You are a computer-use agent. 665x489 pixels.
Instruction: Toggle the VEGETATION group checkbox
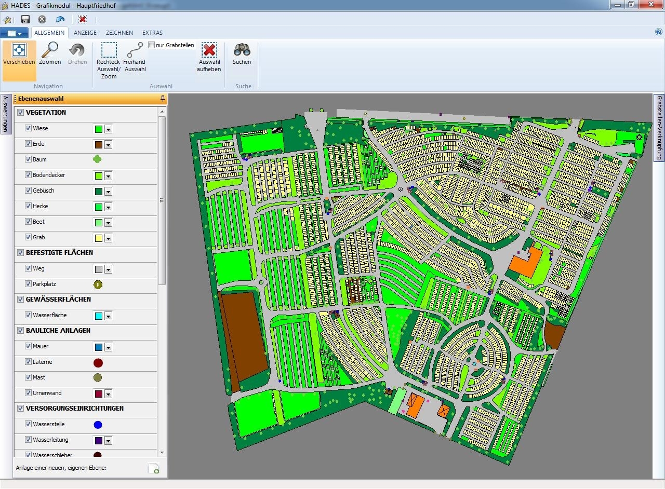[x=21, y=113]
